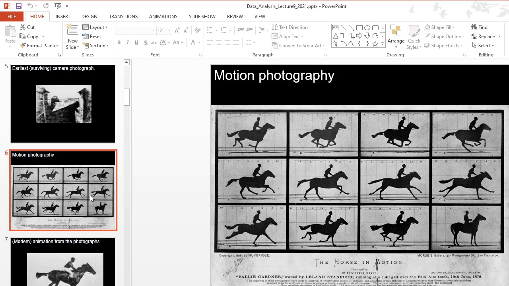The image size is (509, 286).
Task: Open the Clipboard pane launcher
Action: click(59, 55)
